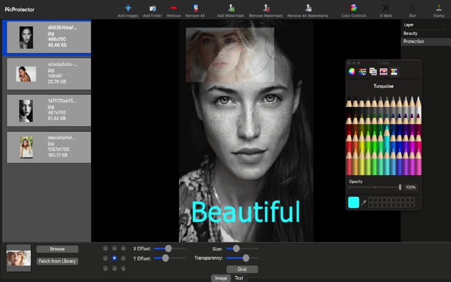Select the depositphot image in list
The image size is (451, 282).
49,147
